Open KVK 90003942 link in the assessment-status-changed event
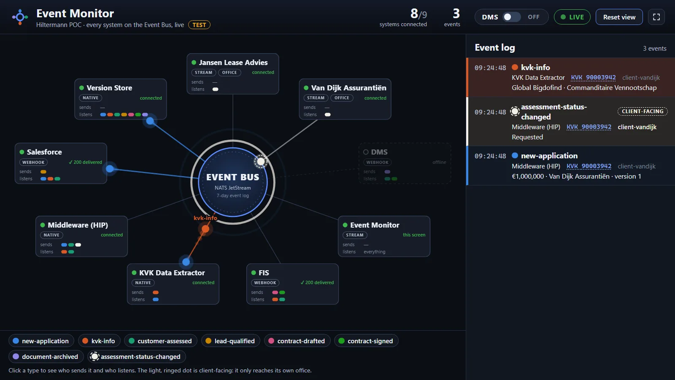This screenshot has width=675, height=380. pyautogui.click(x=589, y=127)
